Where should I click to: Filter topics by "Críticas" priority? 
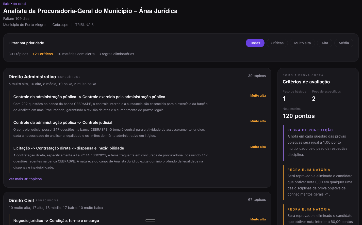[277, 43]
